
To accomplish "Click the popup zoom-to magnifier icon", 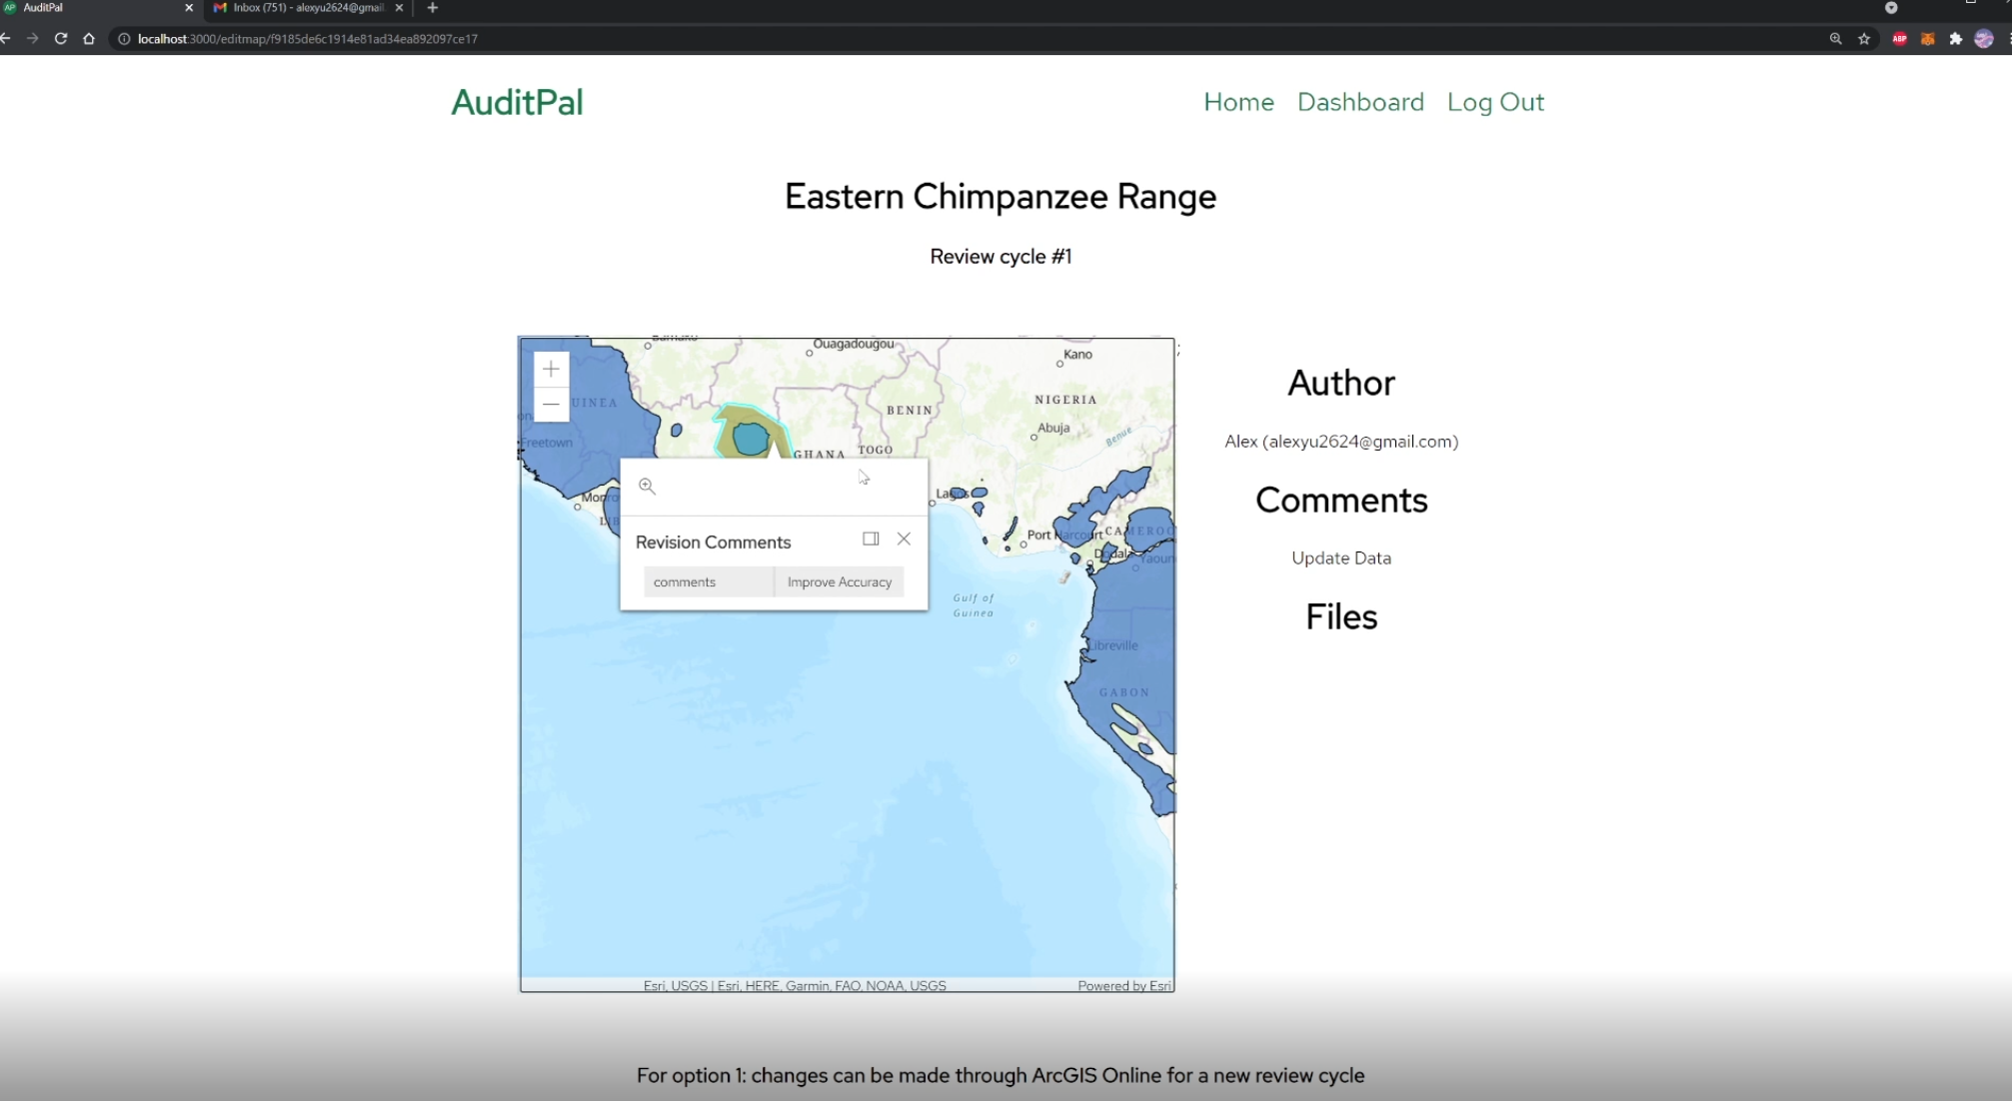I will tap(647, 487).
